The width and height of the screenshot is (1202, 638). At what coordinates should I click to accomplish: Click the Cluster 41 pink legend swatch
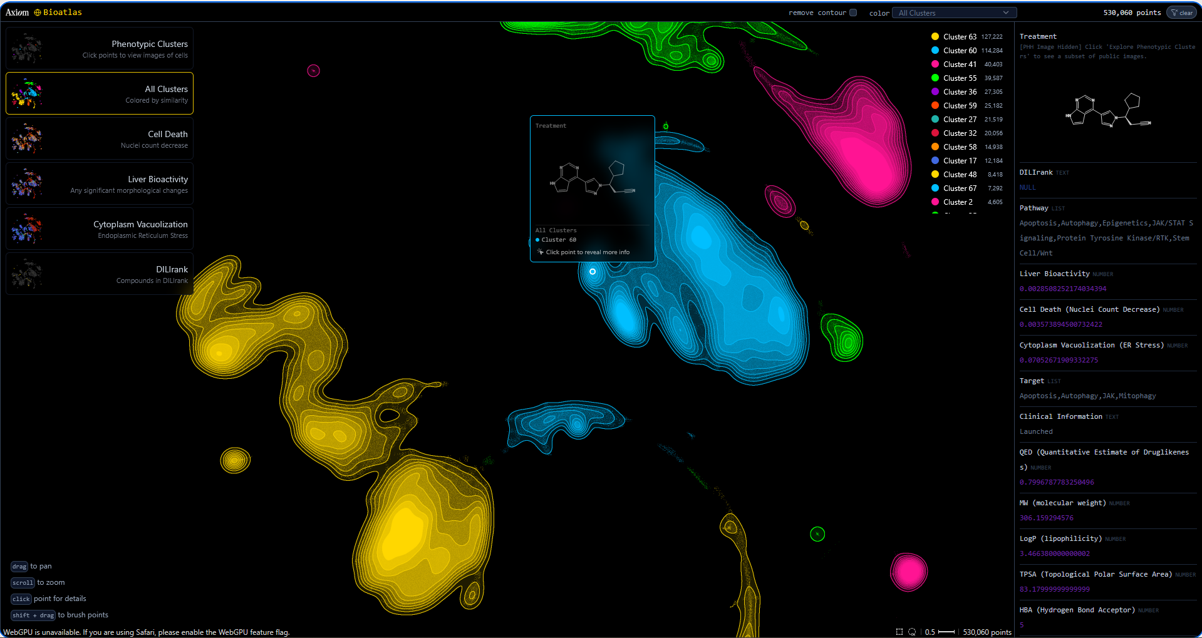click(x=935, y=64)
